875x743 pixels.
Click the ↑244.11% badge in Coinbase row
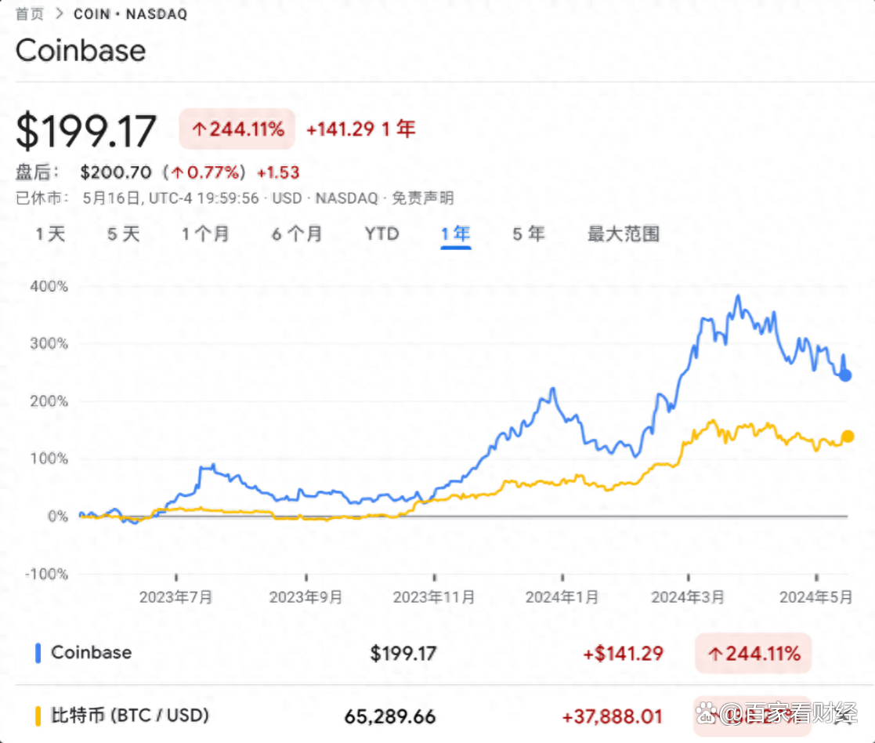[x=754, y=653]
